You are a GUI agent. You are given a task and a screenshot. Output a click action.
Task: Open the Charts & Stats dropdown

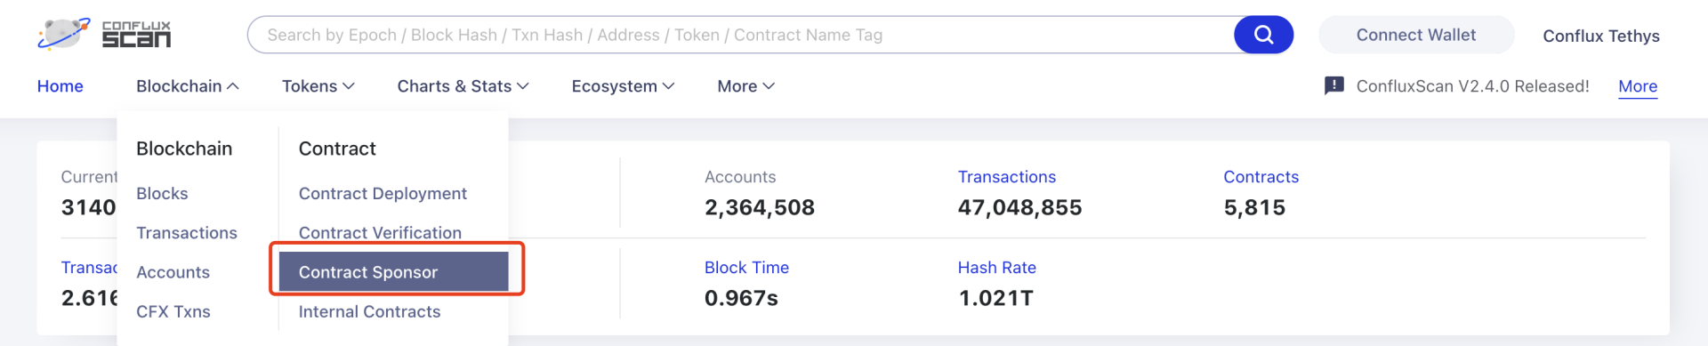pyautogui.click(x=463, y=86)
